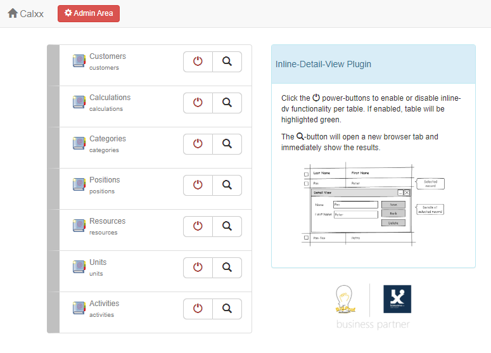Select the Calculations table title
Image resolution: width=491 pixels, height=353 pixels.
(110, 98)
